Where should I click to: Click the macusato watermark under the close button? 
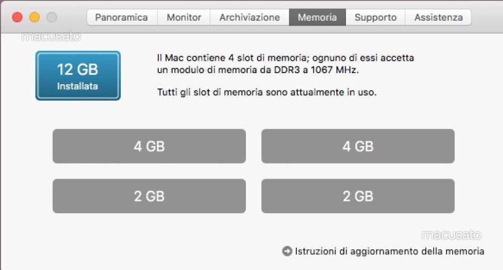pos(51,37)
